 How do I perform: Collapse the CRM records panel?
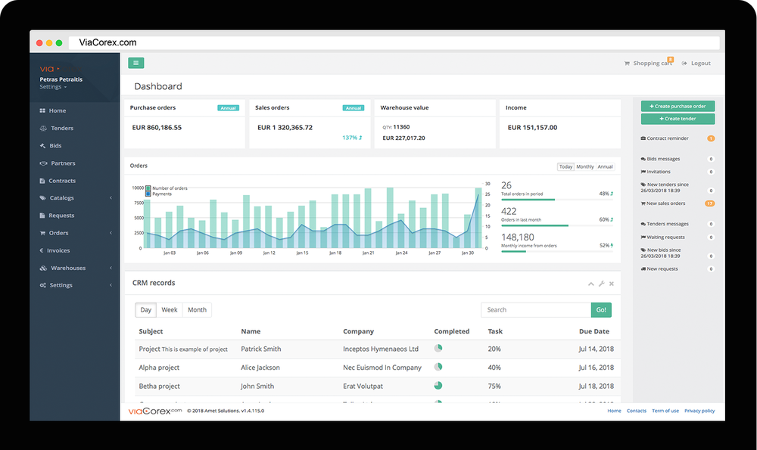591,284
